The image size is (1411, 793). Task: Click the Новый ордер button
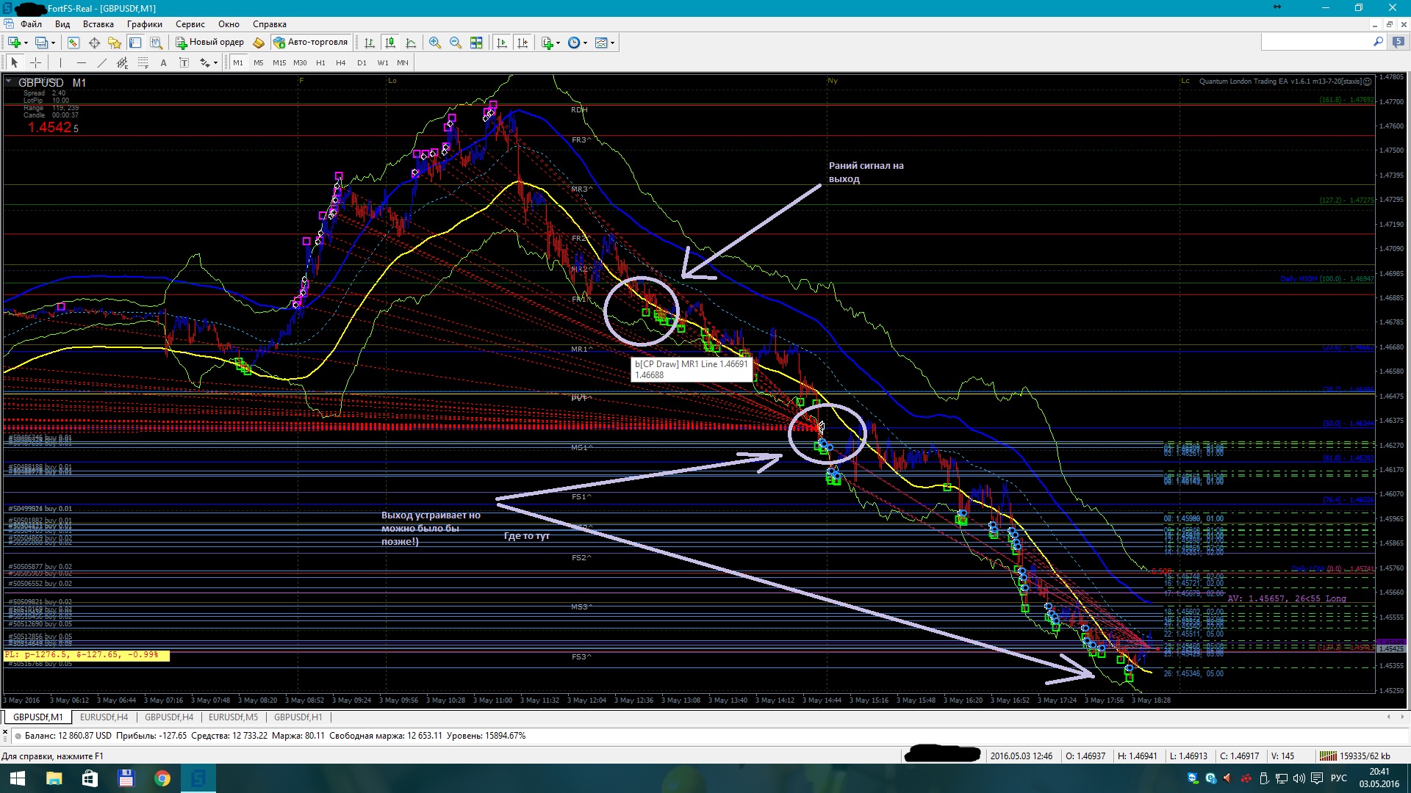(209, 43)
